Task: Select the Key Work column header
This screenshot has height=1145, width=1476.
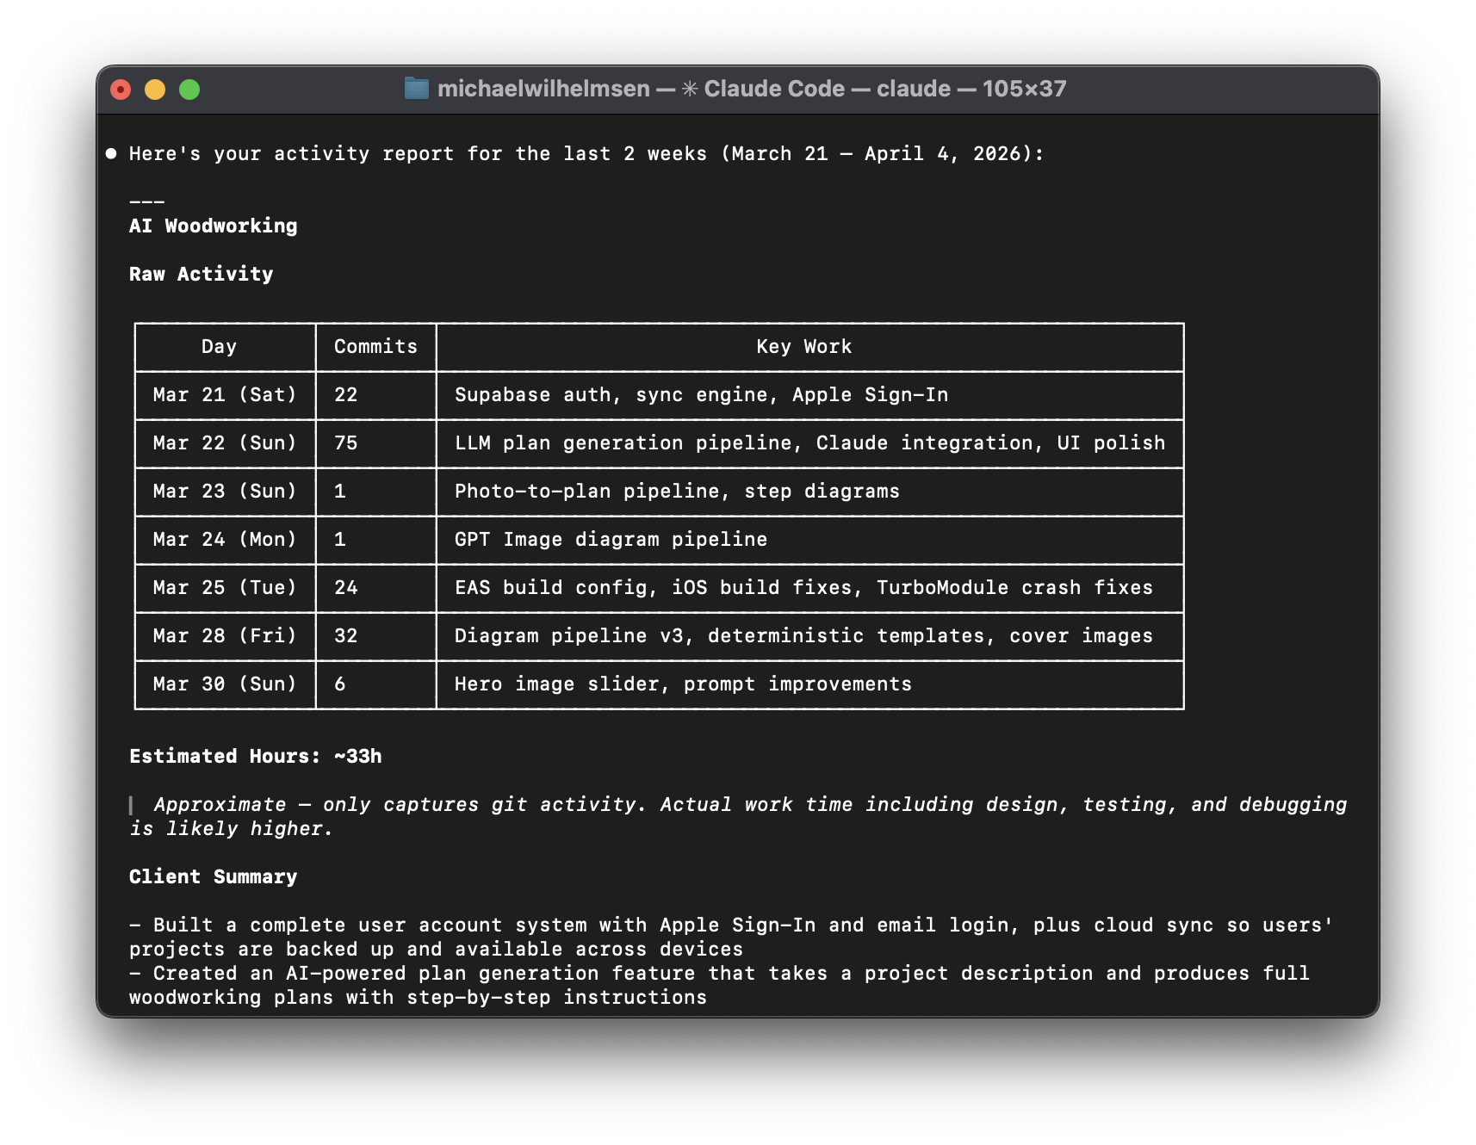Action: [x=803, y=346]
